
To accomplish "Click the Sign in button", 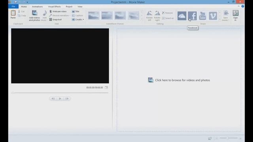I will [x=236, y=16].
